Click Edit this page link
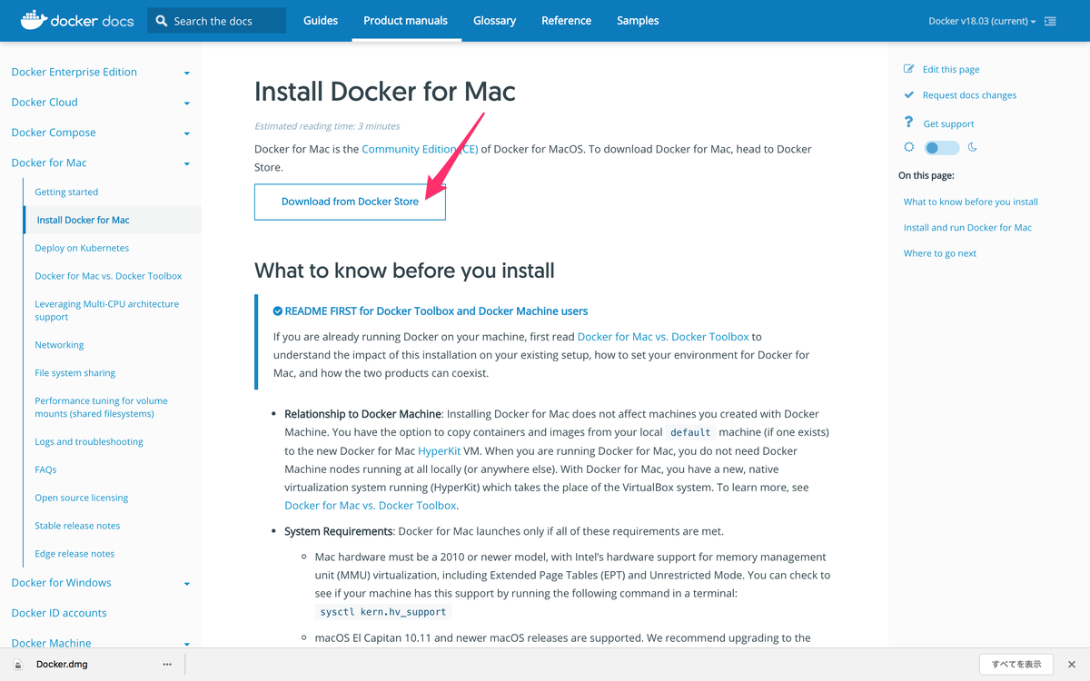The image size is (1090, 681). (951, 69)
